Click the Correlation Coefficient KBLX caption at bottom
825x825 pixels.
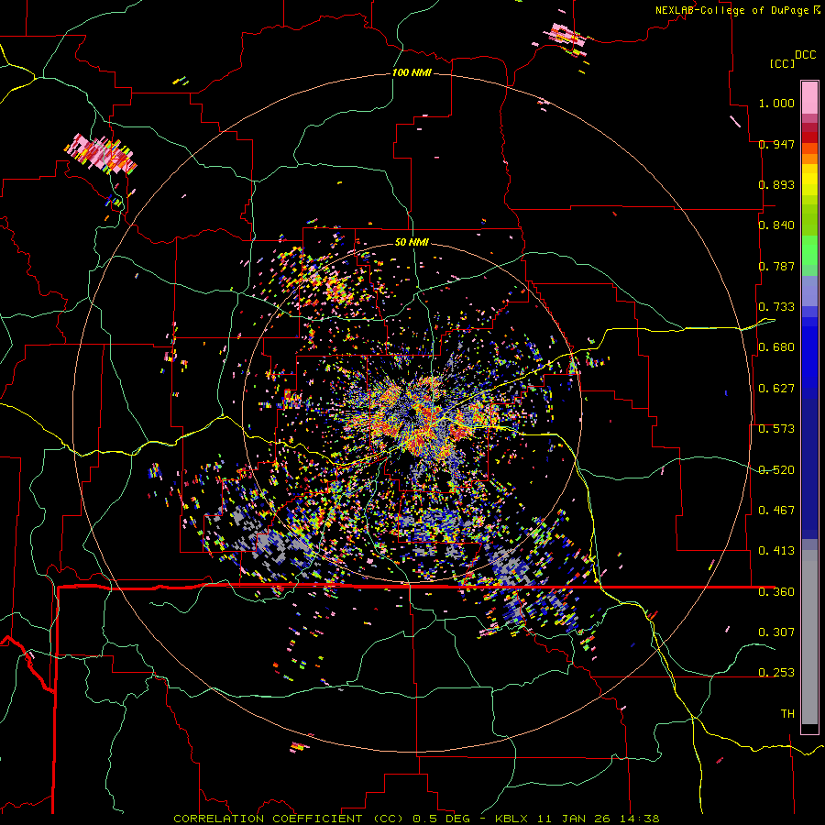(416, 819)
